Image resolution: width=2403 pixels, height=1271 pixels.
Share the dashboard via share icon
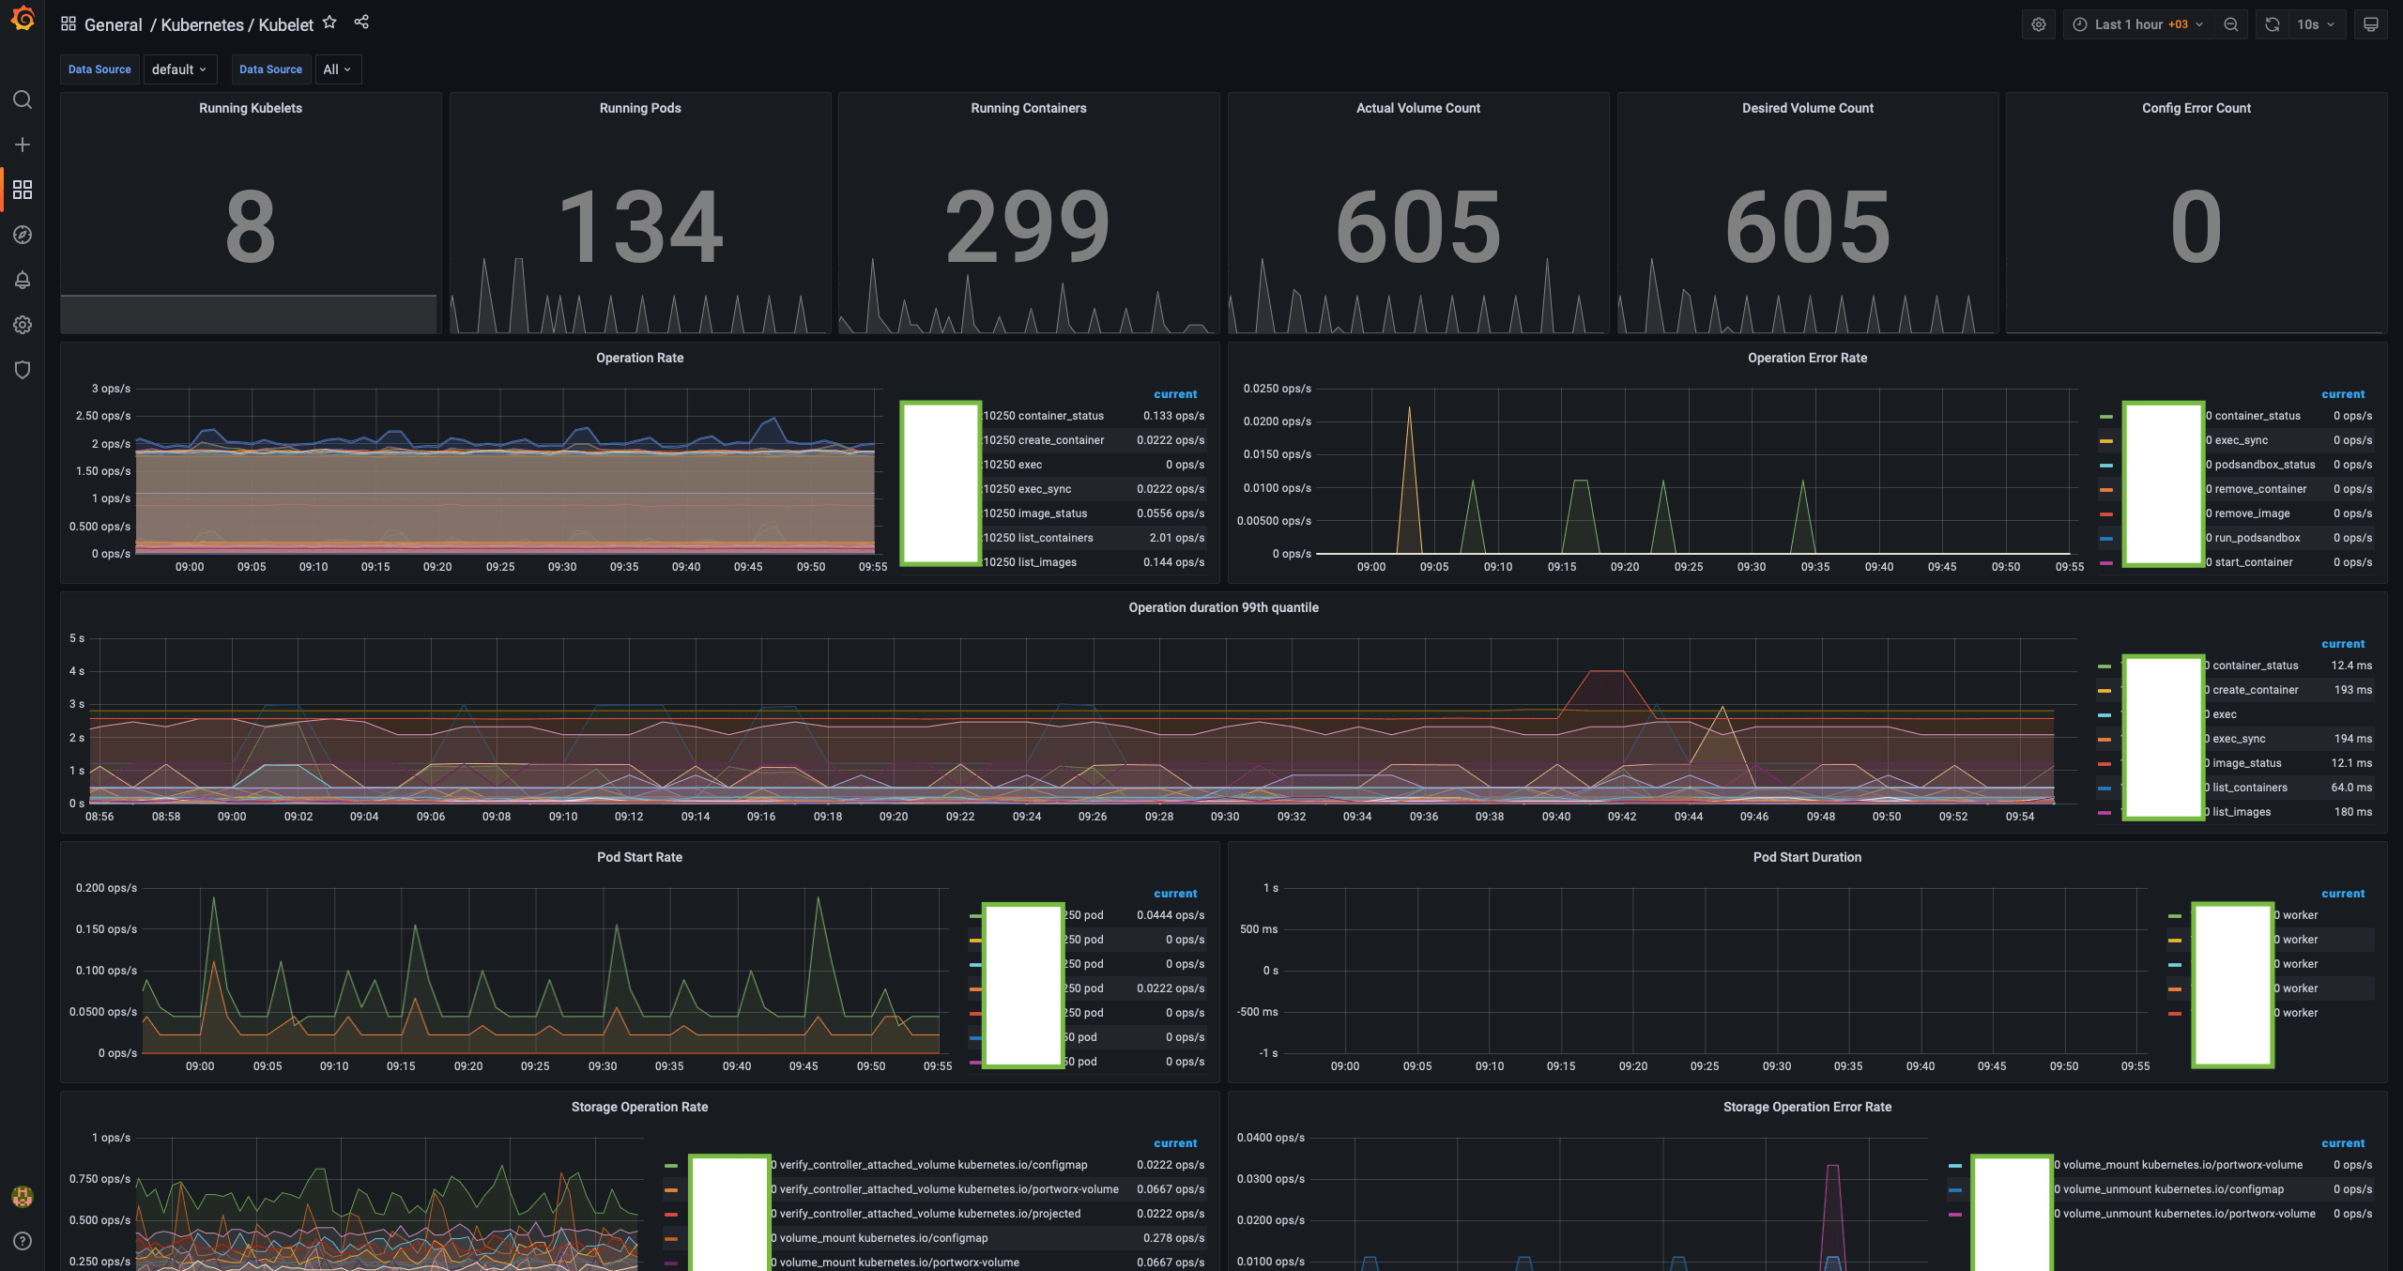click(x=361, y=23)
